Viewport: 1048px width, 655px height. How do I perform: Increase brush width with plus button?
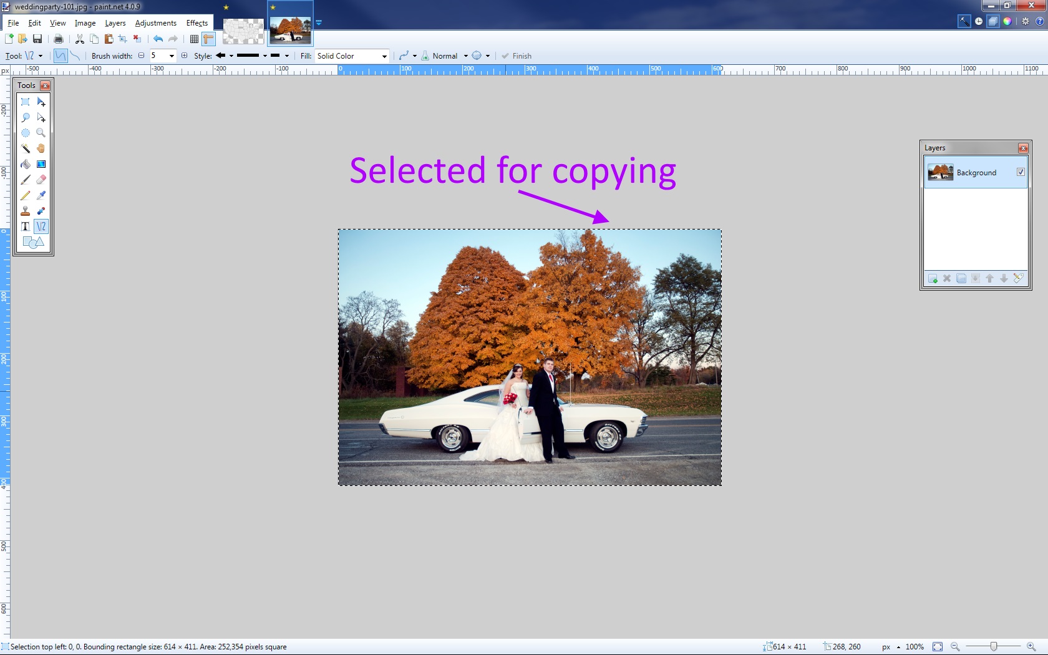click(184, 56)
